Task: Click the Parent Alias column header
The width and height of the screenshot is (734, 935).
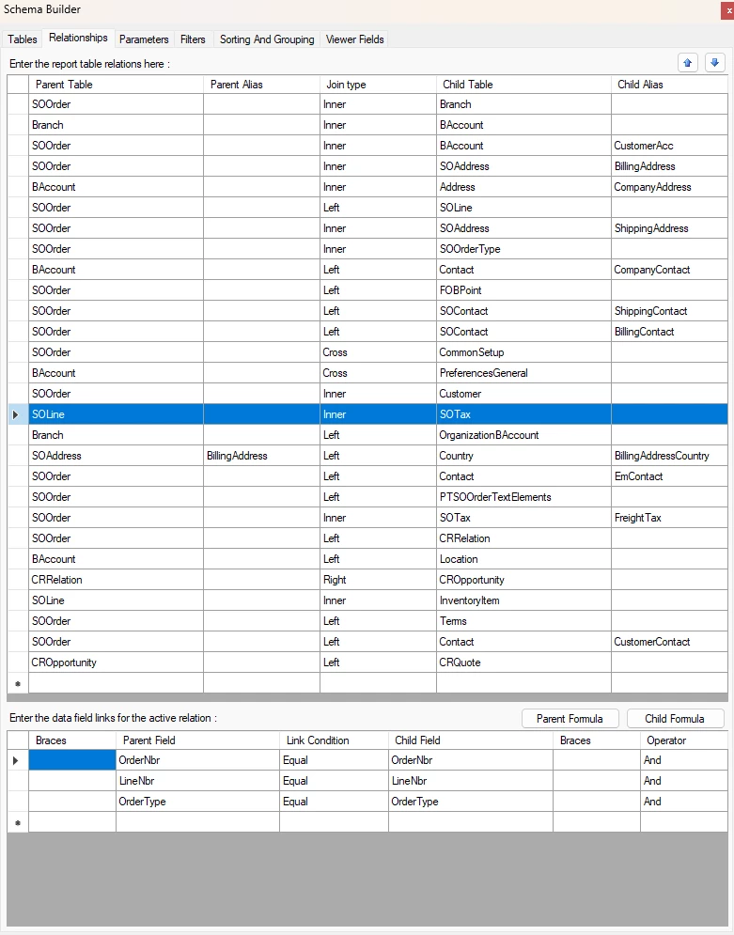Action: click(262, 85)
